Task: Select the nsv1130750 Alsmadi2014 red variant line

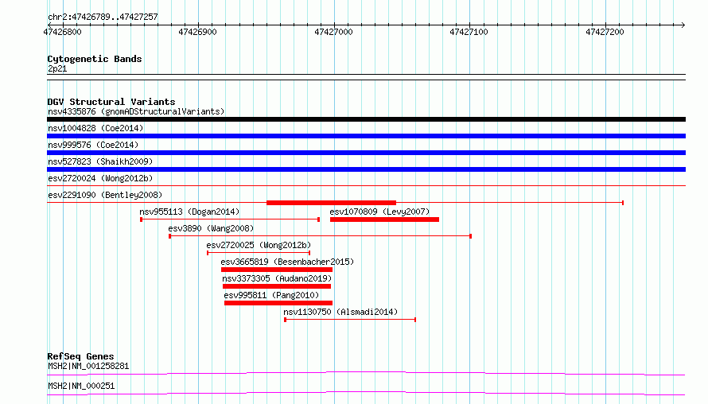Action: point(350,320)
